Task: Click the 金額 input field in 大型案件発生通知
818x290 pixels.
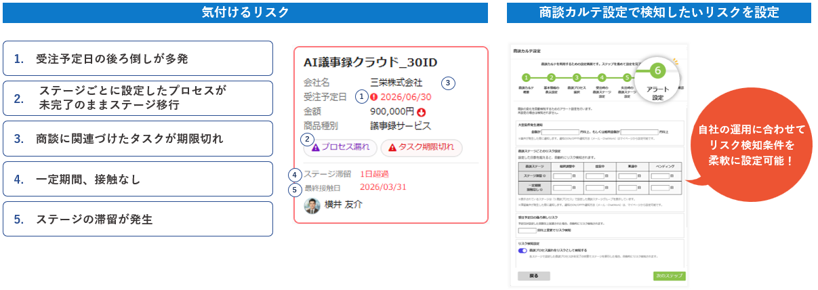Action: tap(560, 132)
